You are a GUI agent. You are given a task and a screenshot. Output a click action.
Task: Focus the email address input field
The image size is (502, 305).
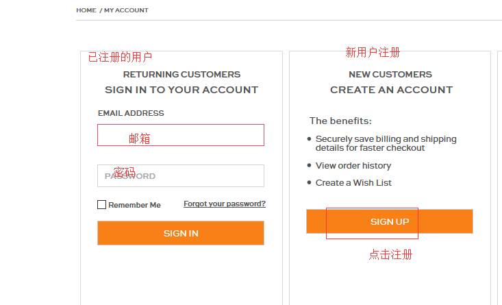[180, 135]
